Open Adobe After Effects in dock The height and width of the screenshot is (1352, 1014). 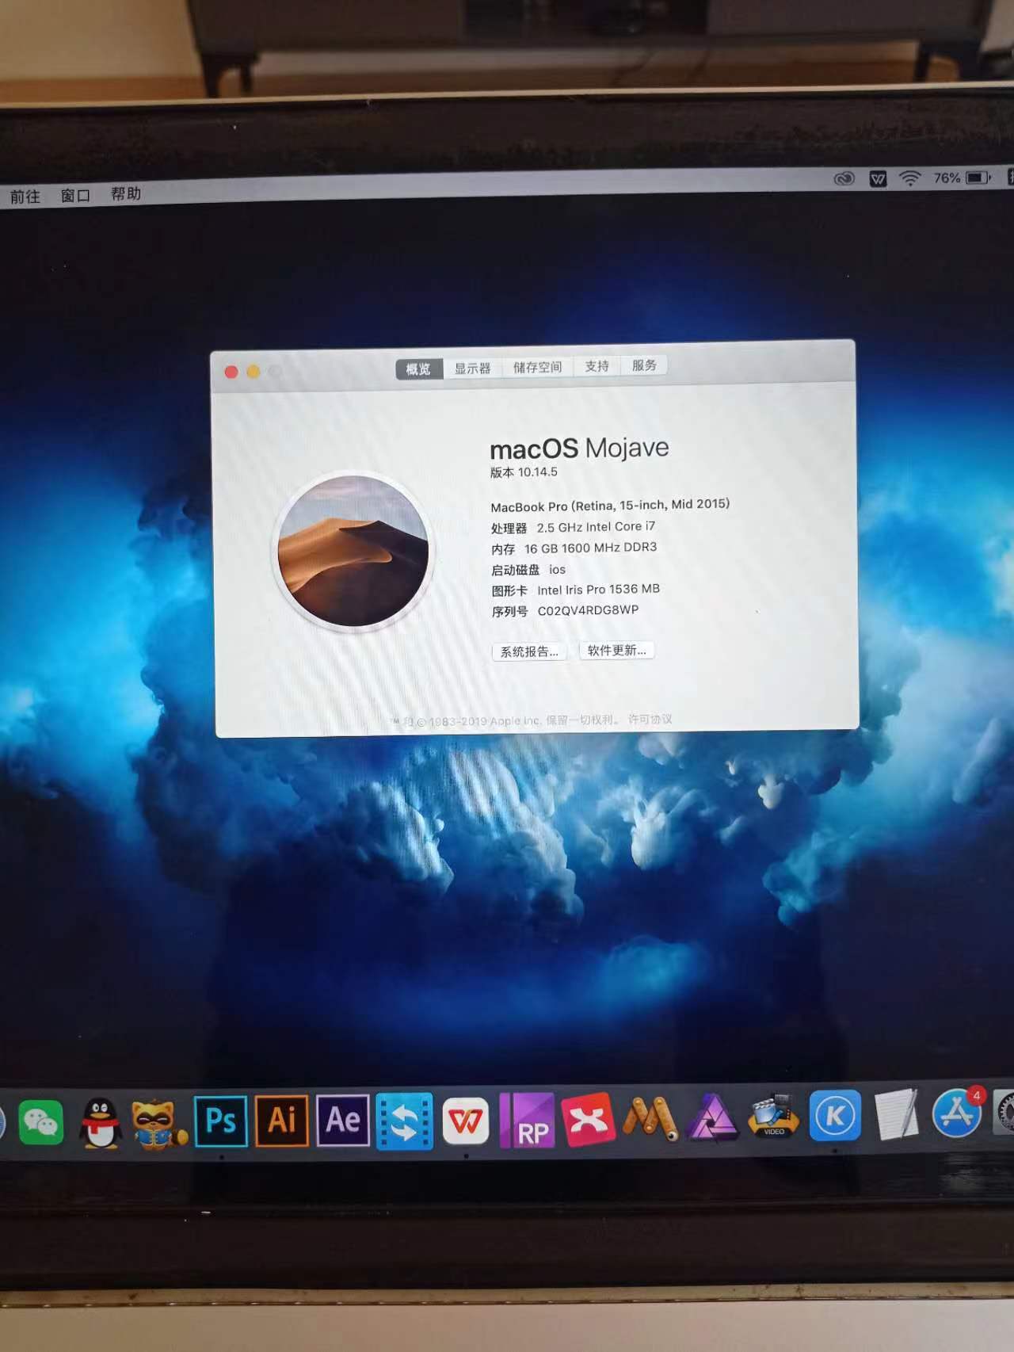[343, 1120]
